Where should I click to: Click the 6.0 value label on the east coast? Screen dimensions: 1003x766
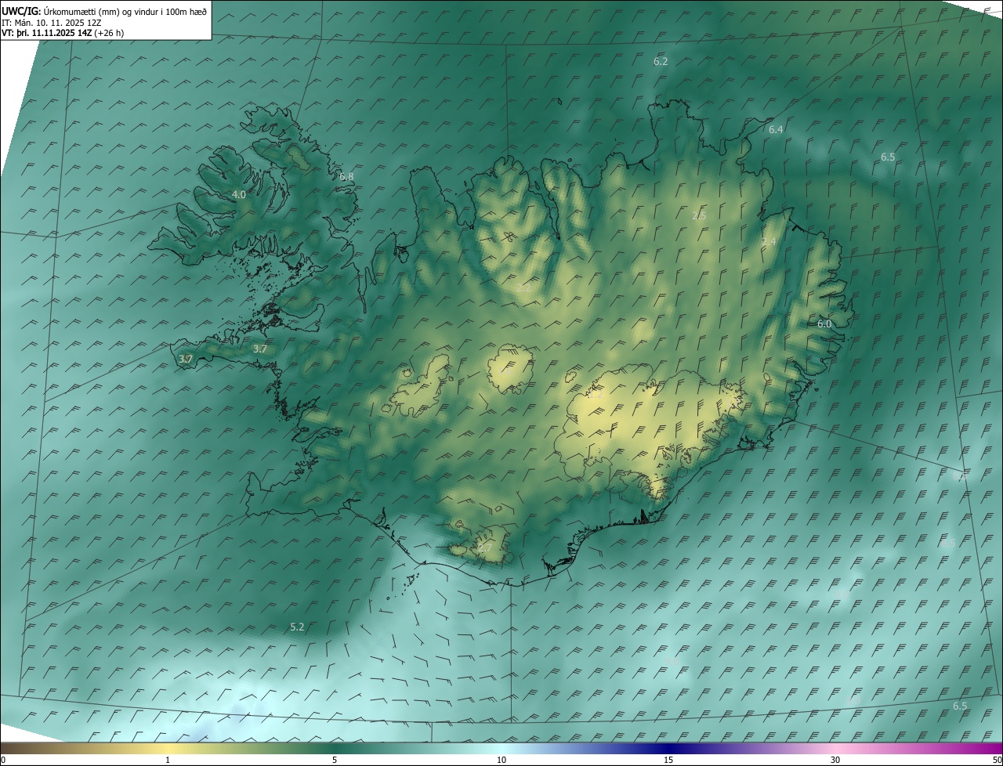coord(824,323)
